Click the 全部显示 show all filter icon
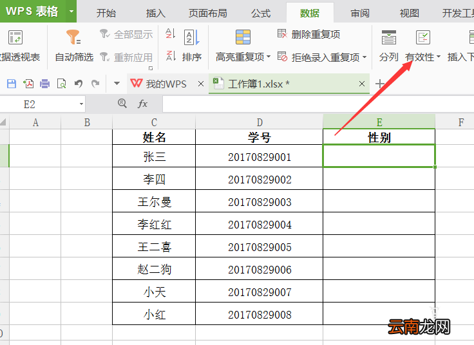This screenshot has width=474, height=345. (x=105, y=34)
